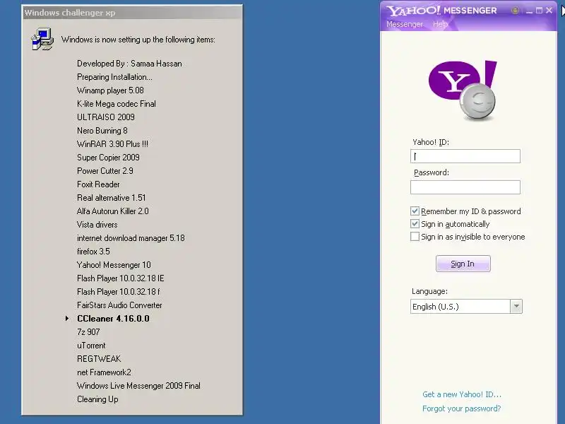Select 'Developed By : Samaa Hassan' line
565x424 pixels.
pyautogui.click(x=129, y=64)
